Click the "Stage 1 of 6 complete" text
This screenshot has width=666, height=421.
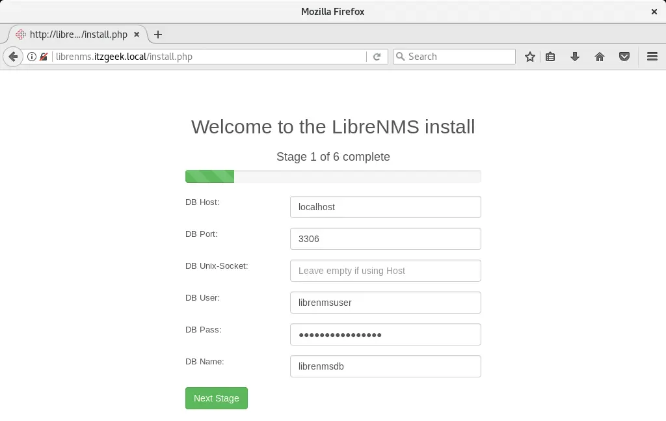(x=333, y=157)
